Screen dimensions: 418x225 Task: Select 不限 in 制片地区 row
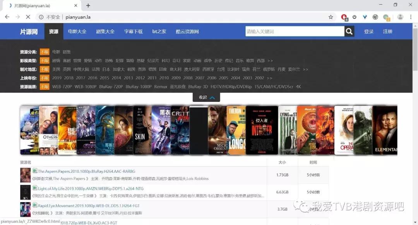coord(45,69)
